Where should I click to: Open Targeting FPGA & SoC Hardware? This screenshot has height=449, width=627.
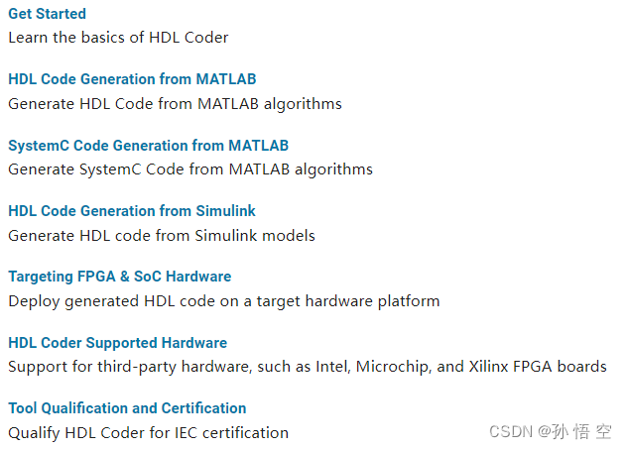point(120,277)
